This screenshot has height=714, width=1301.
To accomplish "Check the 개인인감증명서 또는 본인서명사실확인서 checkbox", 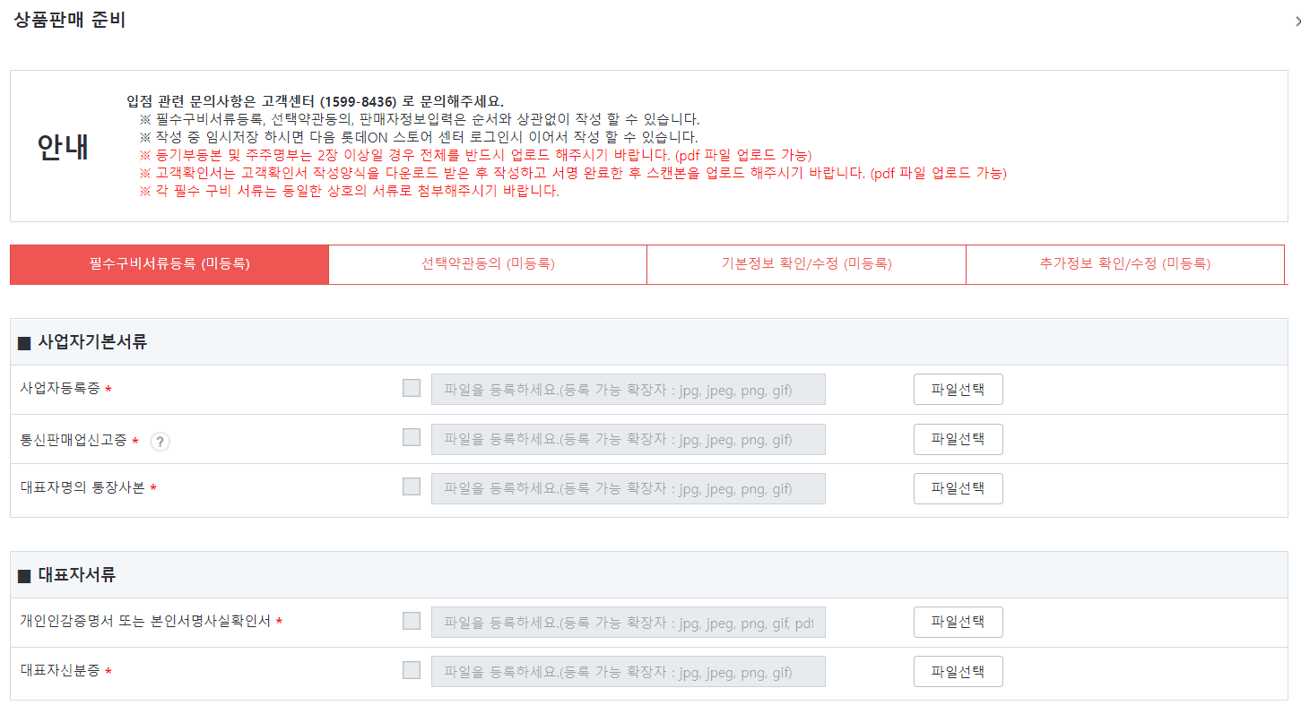I will 412,621.
